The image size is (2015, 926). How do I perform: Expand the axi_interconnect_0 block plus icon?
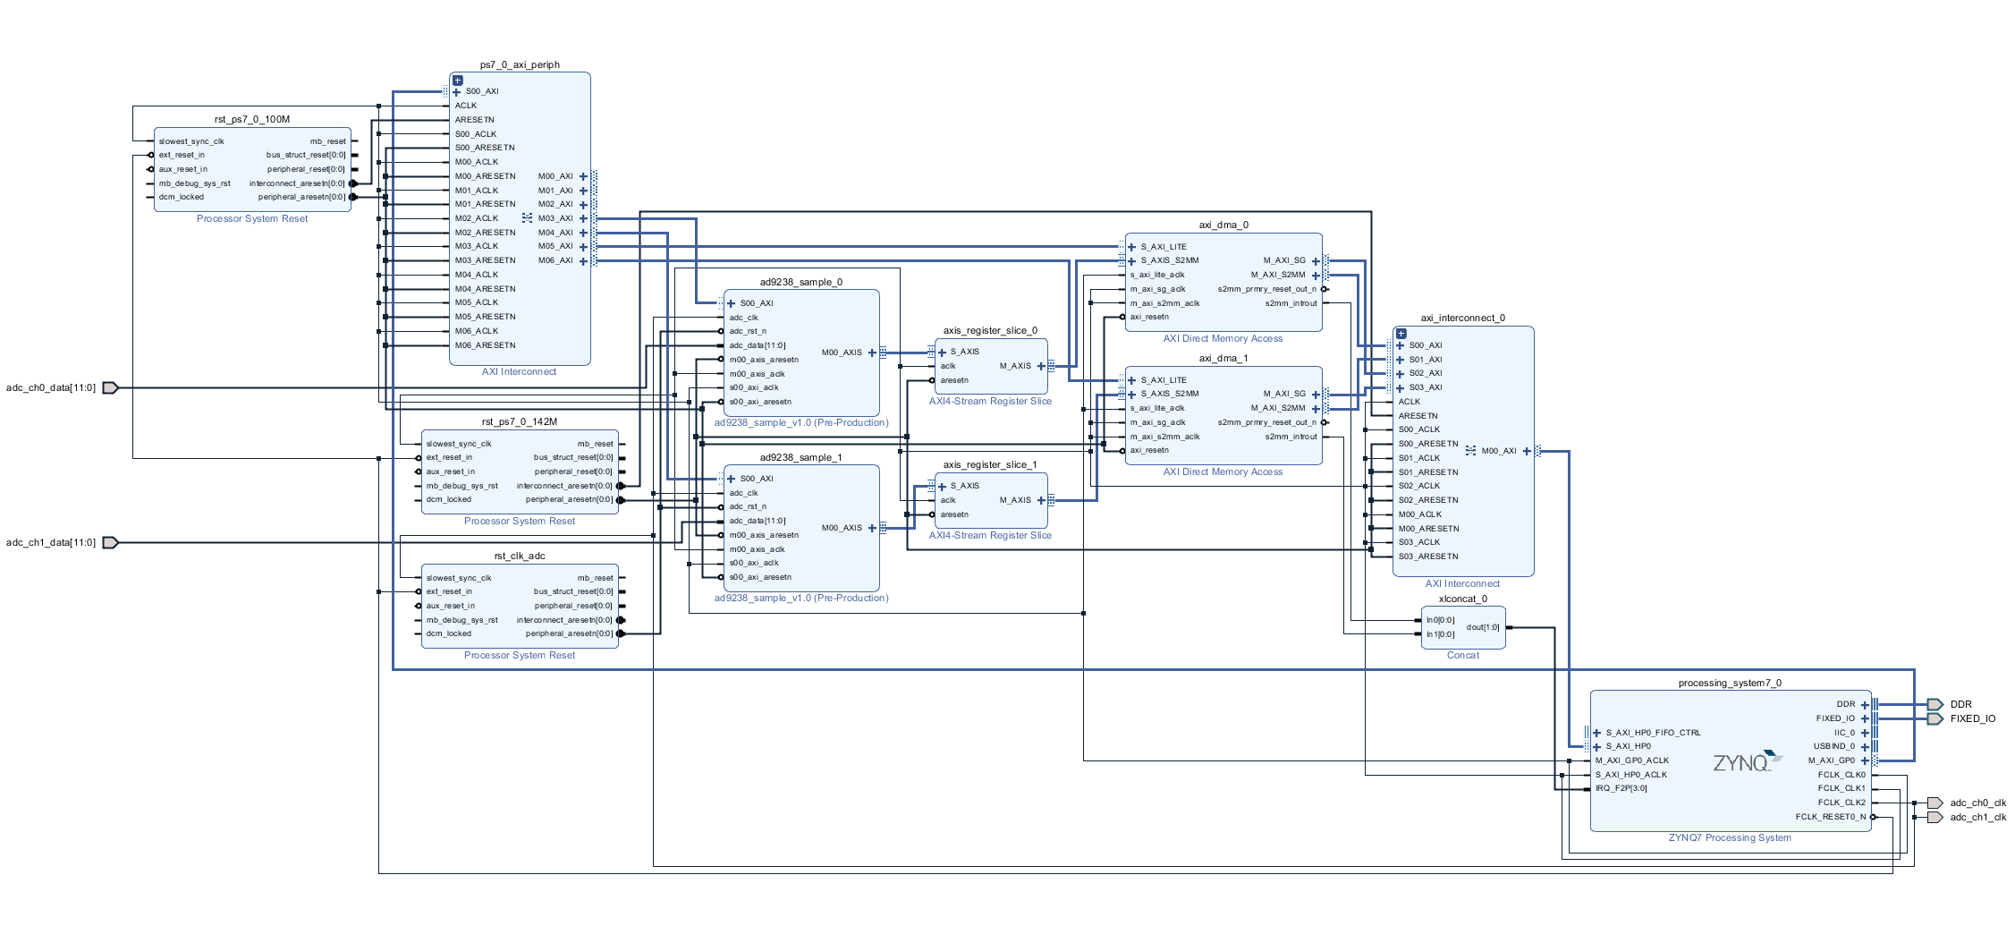(1401, 334)
